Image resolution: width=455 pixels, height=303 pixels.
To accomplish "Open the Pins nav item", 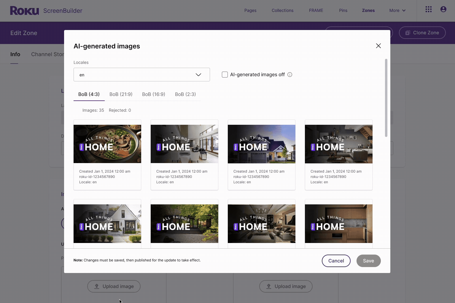I will click(x=343, y=10).
